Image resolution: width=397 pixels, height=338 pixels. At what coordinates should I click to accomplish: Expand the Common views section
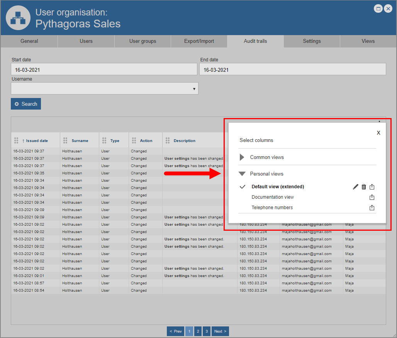(242, 157)
